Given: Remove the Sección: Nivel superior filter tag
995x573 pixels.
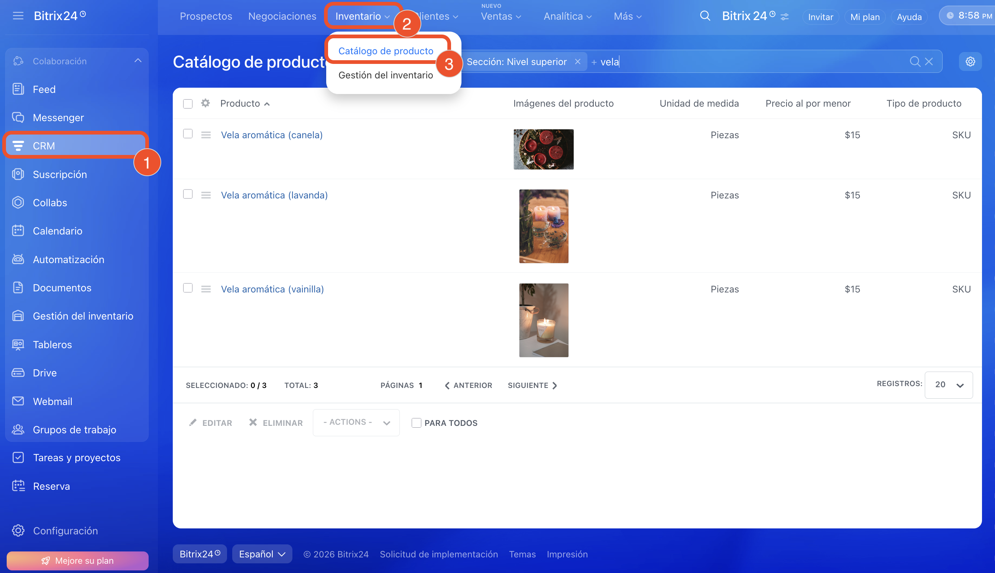Looking at the screenshot, I should coord(577,62).
